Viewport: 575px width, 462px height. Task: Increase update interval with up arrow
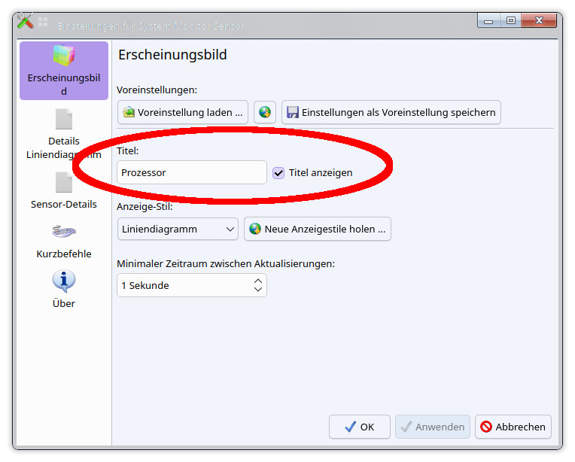258,281
